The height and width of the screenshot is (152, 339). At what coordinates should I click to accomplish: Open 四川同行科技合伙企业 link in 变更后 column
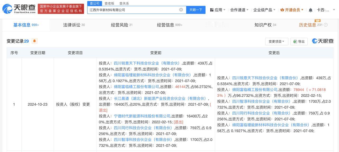click(261, 113)
